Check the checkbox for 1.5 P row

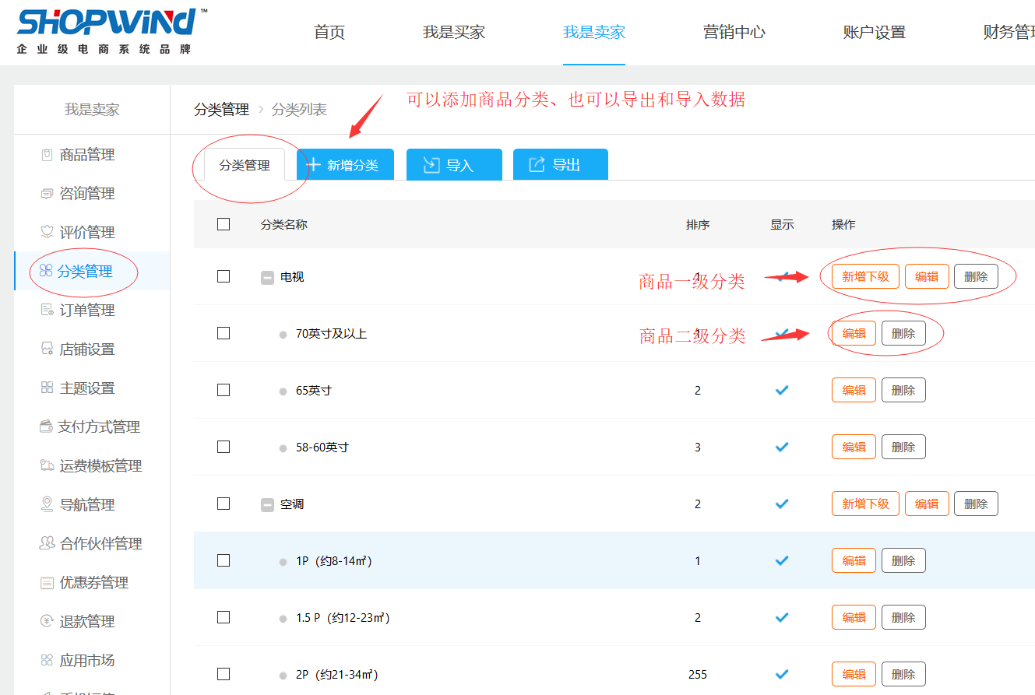(x=224, y=617)
